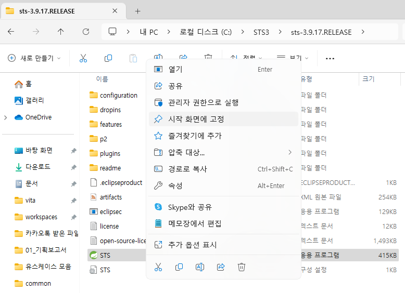Expand chevron before 내 PC breadcrumb

[x=128, y=32]
